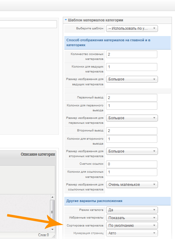Open the Сортировка материалов dropdown

pos(132,226)
